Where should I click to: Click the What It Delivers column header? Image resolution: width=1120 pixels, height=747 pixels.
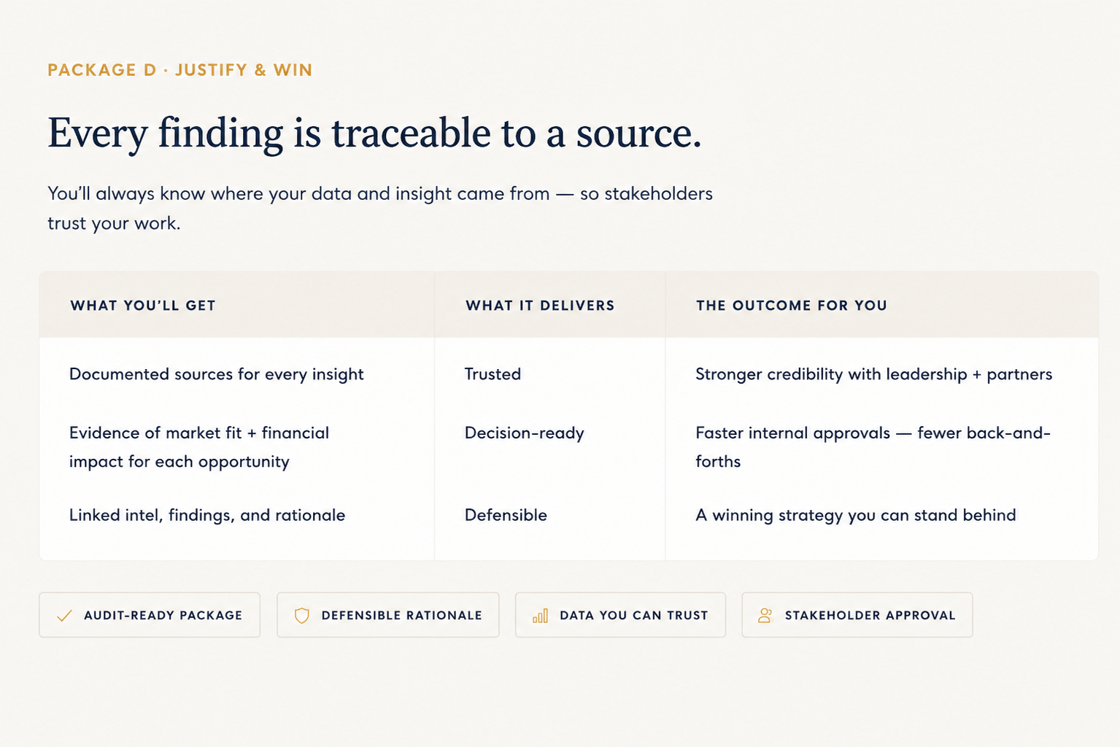click(x=540, y=306)
